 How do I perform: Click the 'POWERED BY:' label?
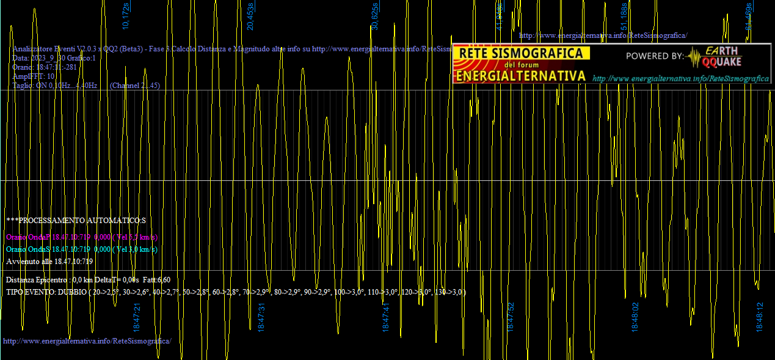click(655, 56)
